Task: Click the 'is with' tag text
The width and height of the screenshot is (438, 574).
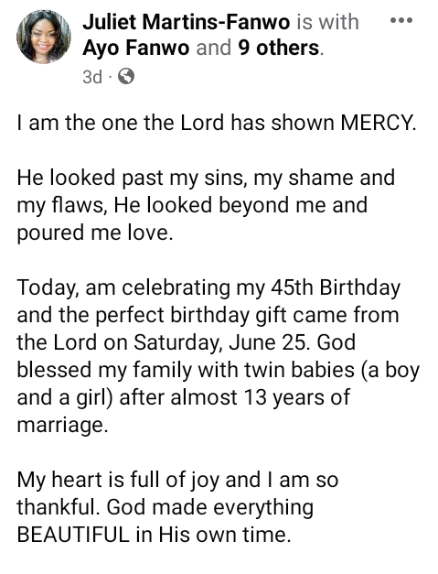Action: pos(327,22)
